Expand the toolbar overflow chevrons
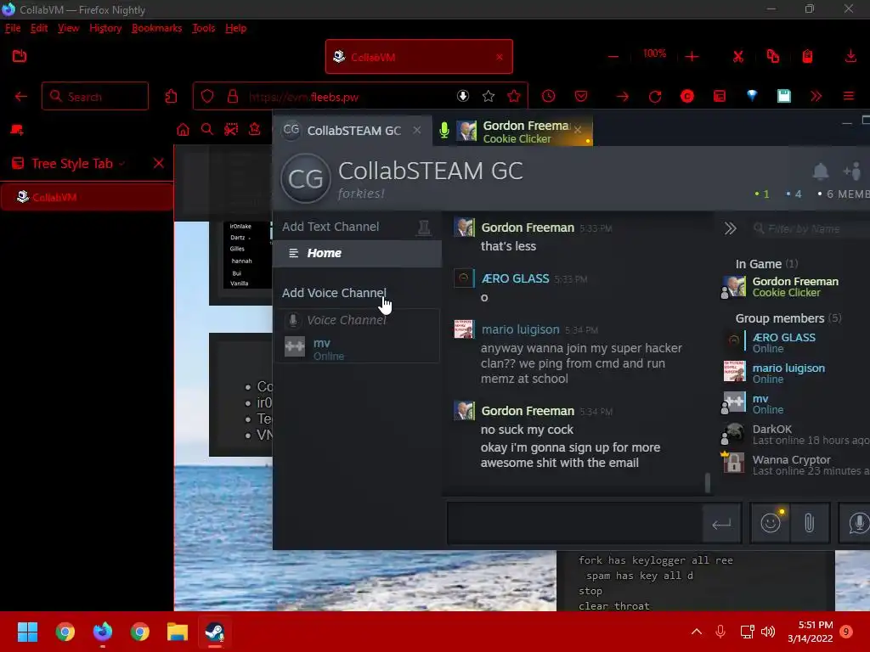This screenshot has height=652, width=870. (816, 97)
